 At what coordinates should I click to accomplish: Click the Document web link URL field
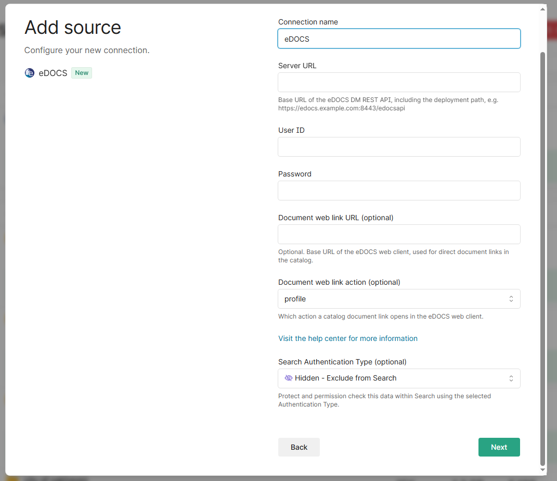tap(399, 234)
